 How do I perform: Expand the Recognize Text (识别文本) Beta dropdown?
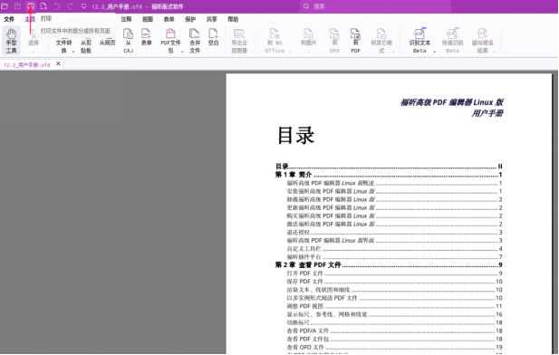(434, 52)
